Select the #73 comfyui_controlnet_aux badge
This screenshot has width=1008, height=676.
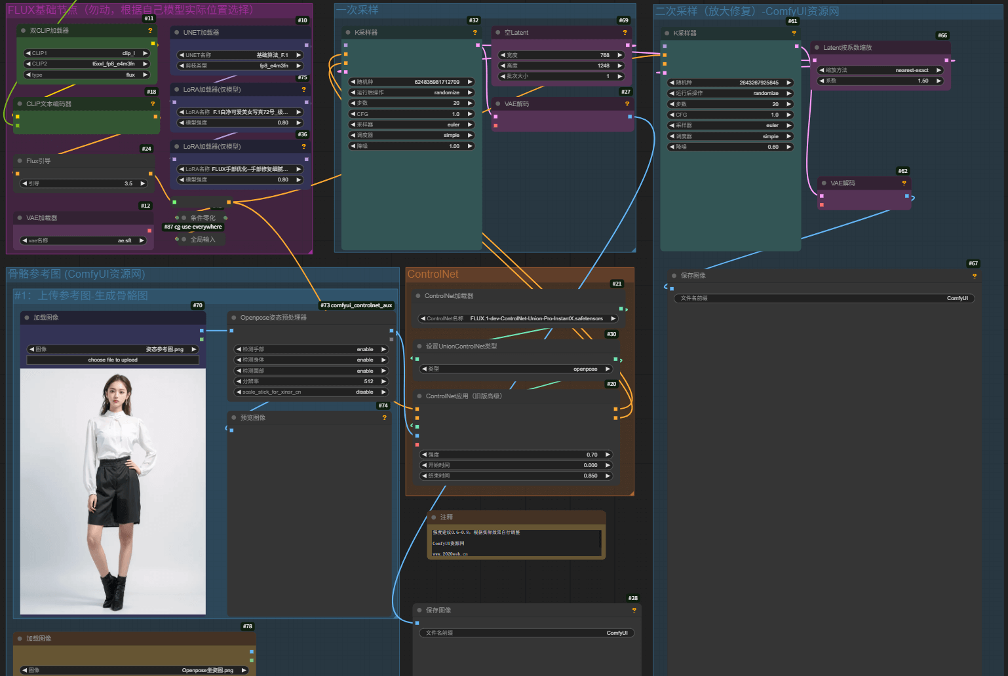[x=357, y=305]
